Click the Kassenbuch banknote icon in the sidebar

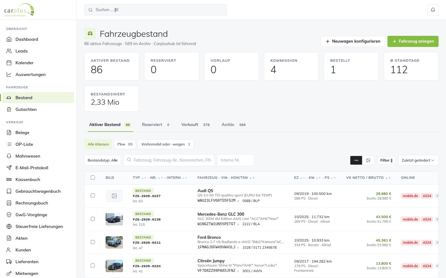point(9,179)
